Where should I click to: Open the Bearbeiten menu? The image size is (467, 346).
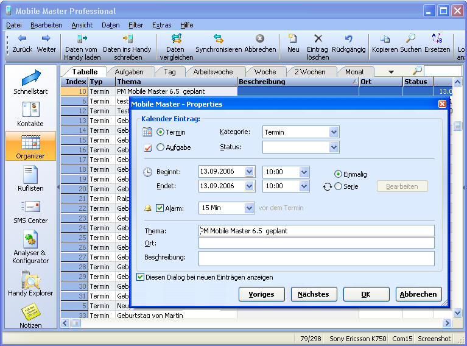pos(46,25)
